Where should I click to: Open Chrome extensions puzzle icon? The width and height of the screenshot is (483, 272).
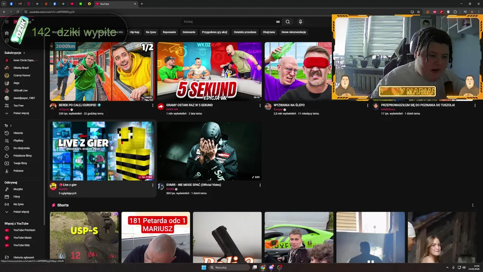(x=455, y=12)
